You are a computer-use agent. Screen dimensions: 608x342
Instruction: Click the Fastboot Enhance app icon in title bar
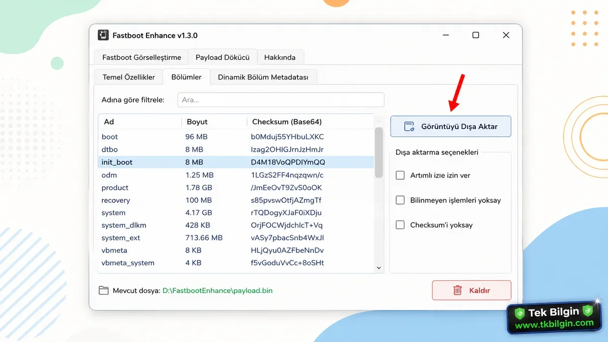pos(103,35)
